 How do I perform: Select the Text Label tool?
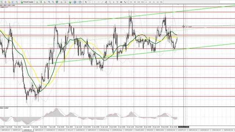[117, 2]
